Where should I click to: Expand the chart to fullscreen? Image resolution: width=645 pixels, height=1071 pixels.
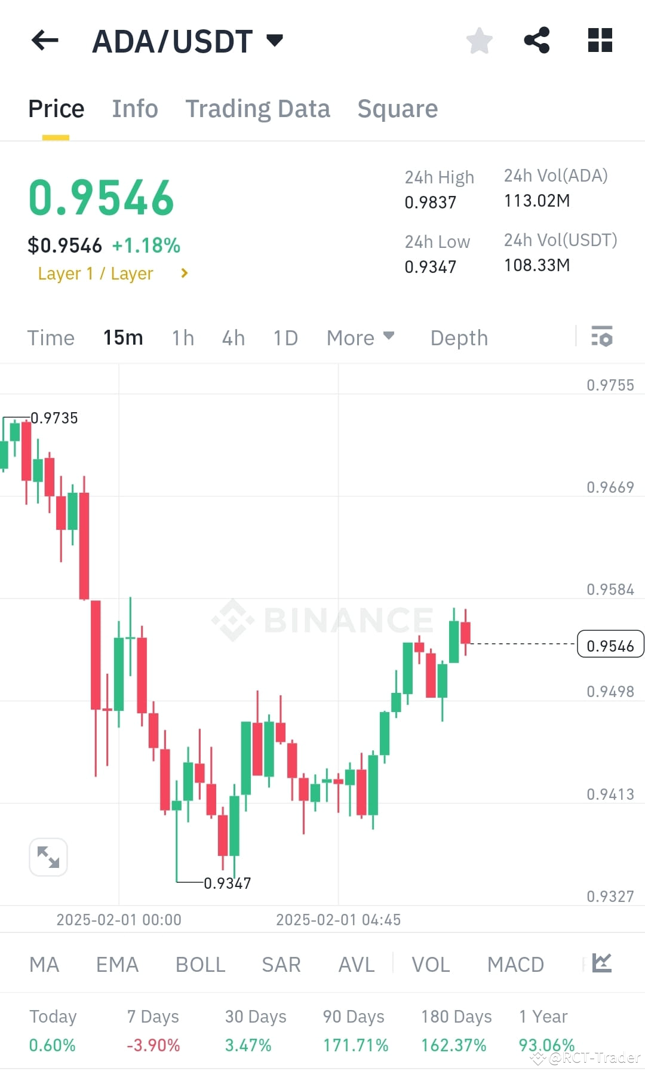pos(48,856)
